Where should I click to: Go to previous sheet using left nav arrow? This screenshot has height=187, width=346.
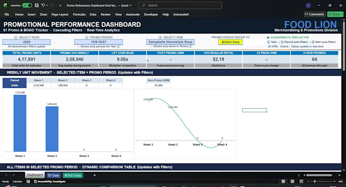click(x=6, y=175)
